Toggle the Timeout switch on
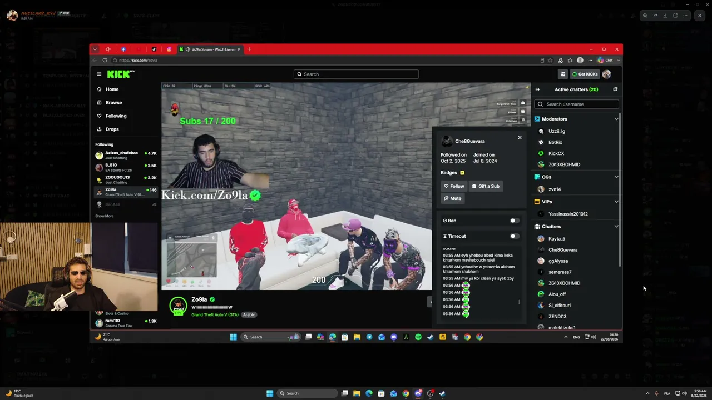 [515, 236]
